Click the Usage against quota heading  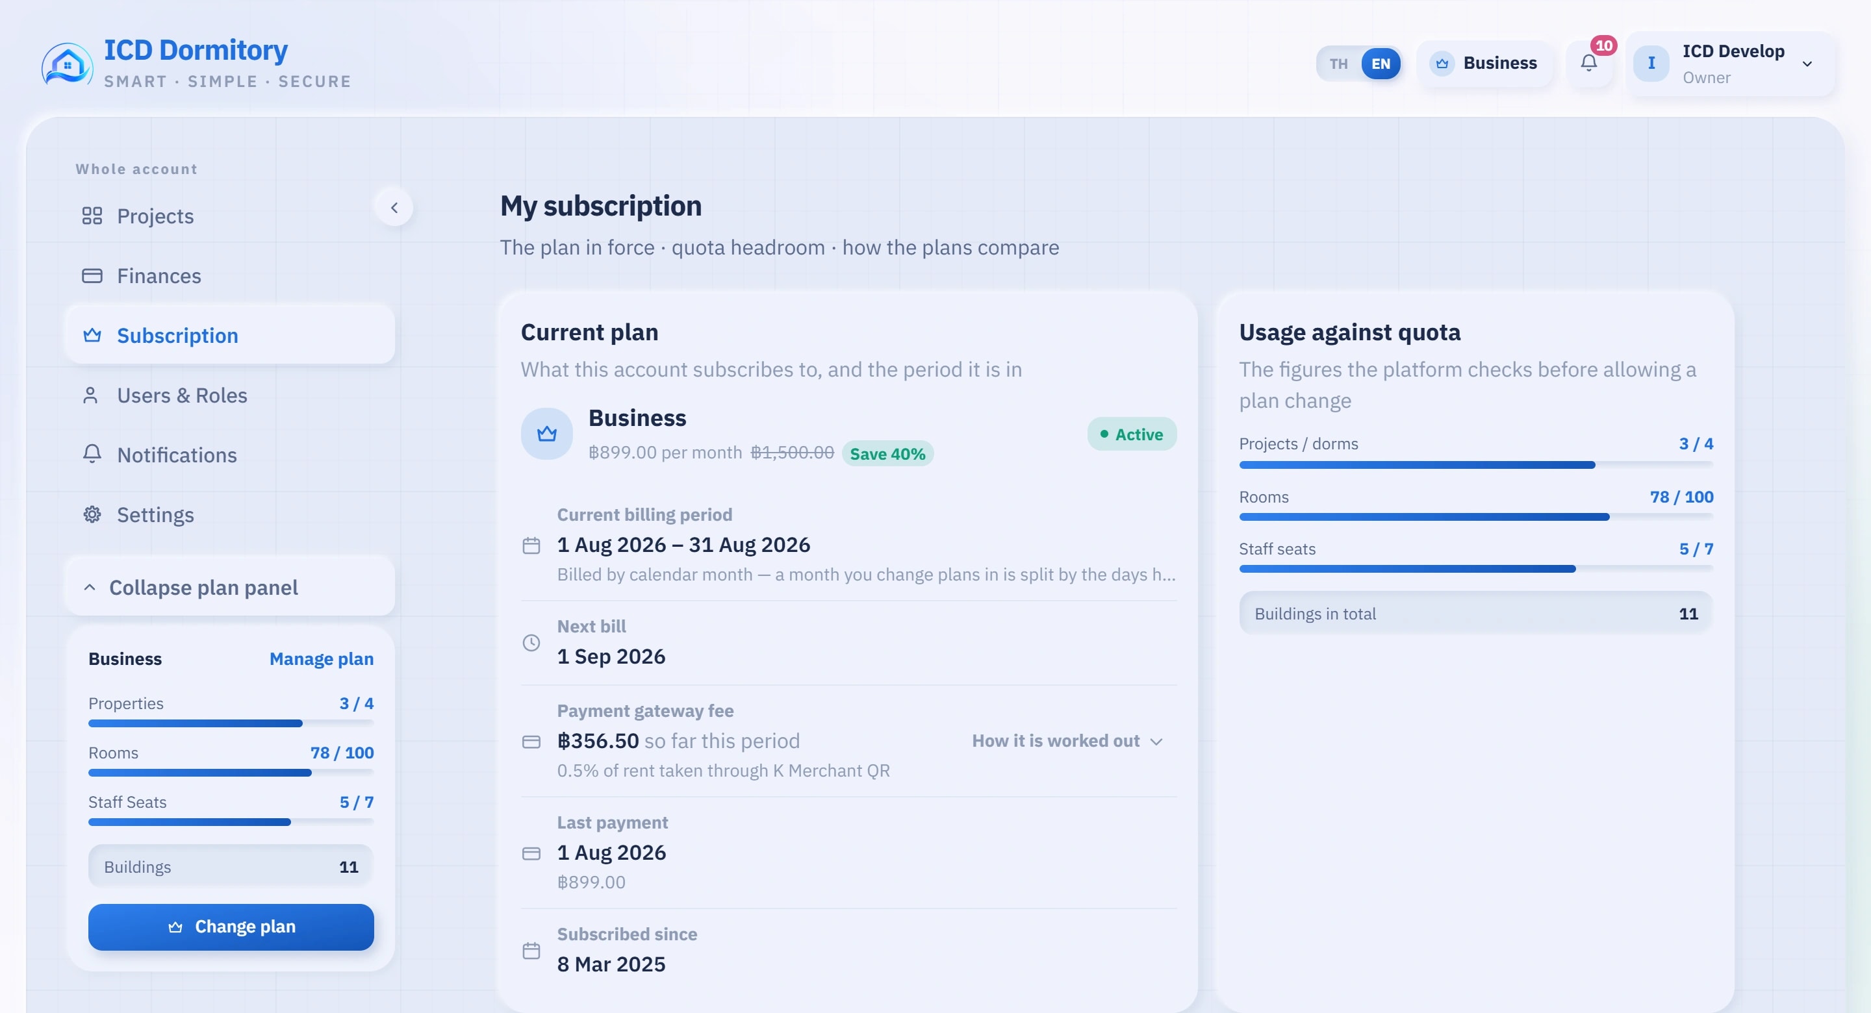click(1349, 332)
